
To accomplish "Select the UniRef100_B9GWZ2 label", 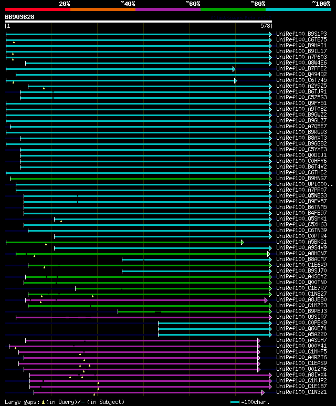I will [x=301, y=114].
